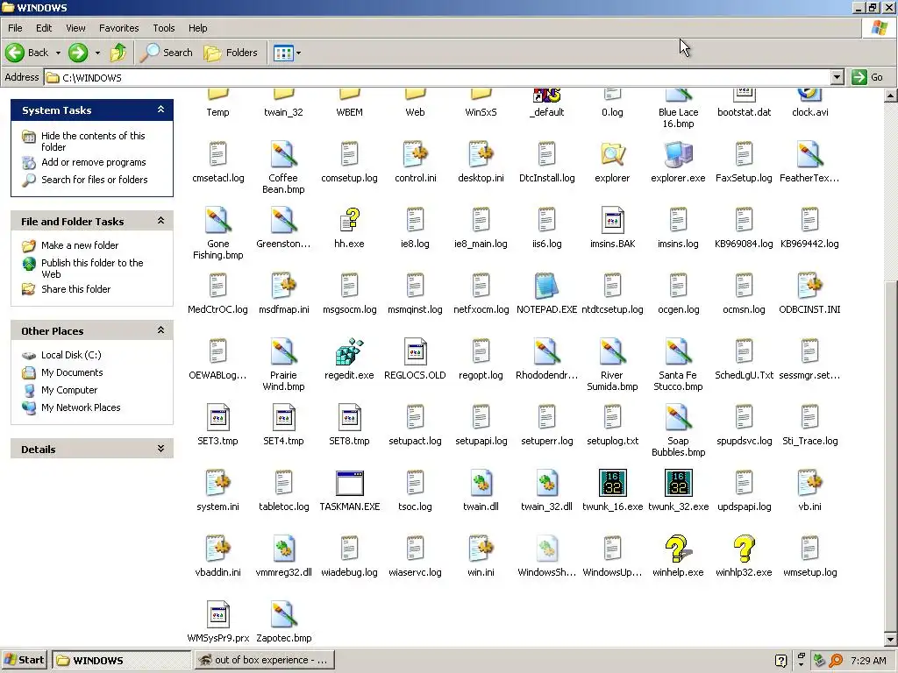The width and height of the screenshot is (898, 673).
Task: Select the winhelp.exe icon
Action: coord(678,549)
